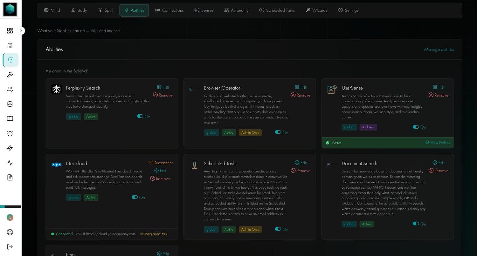This screenshot has height=256, width=477.
Task: Edit the Browser Operator ability
Action: pos(301,87)
